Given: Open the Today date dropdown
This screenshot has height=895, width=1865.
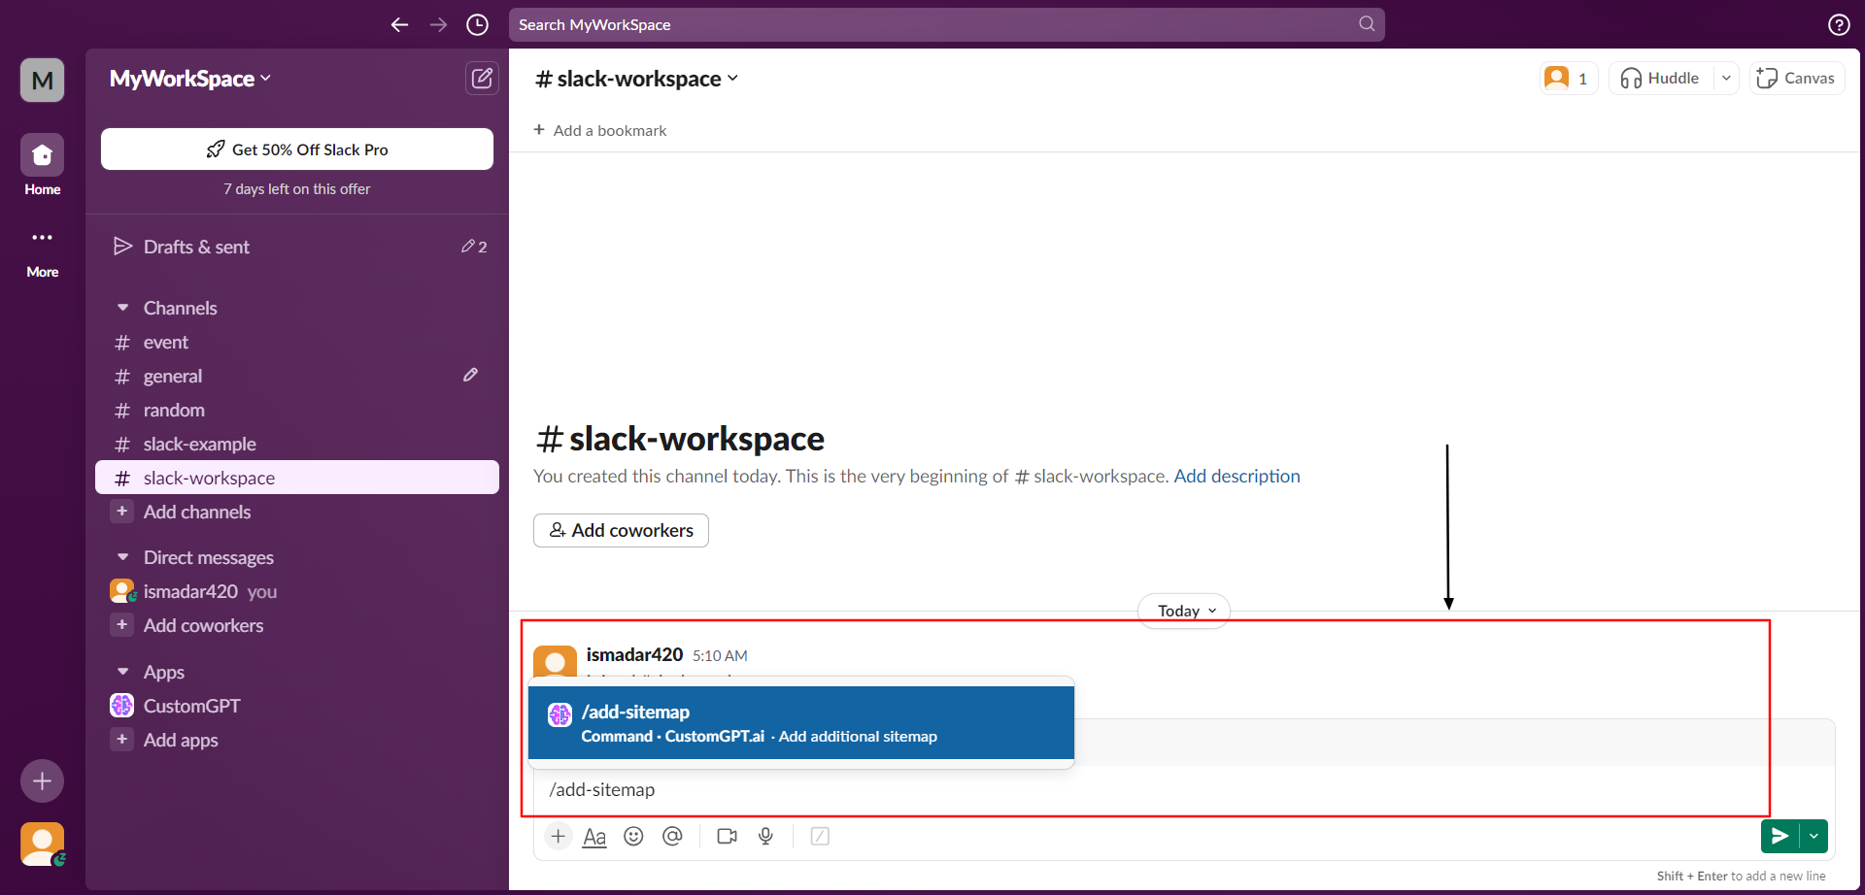Looking at the screenshot, I should [x=1184, y=611].
